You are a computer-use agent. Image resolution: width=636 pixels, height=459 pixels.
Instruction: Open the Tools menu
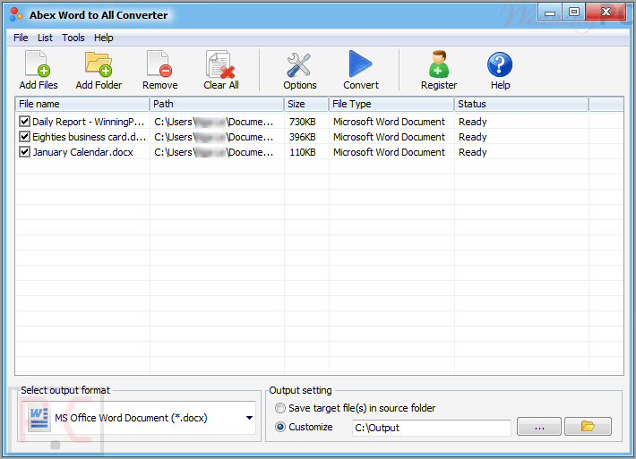[73, 38]
